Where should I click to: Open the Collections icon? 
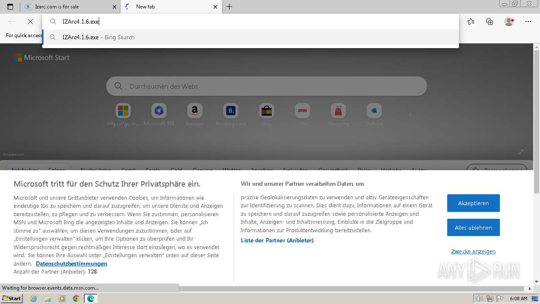pos(489,22)
